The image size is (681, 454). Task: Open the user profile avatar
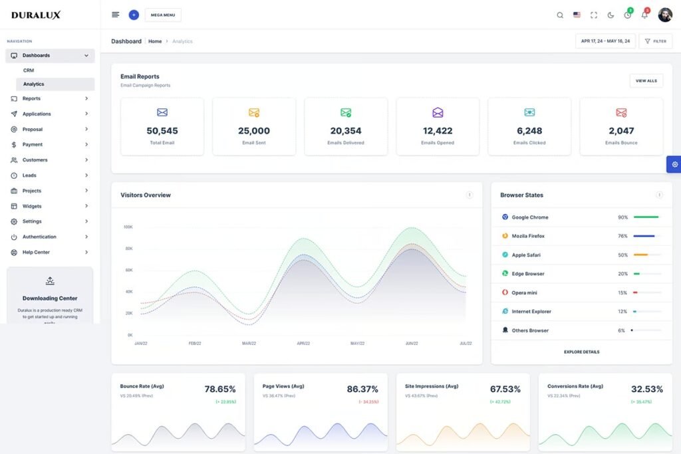click(665, 15)
